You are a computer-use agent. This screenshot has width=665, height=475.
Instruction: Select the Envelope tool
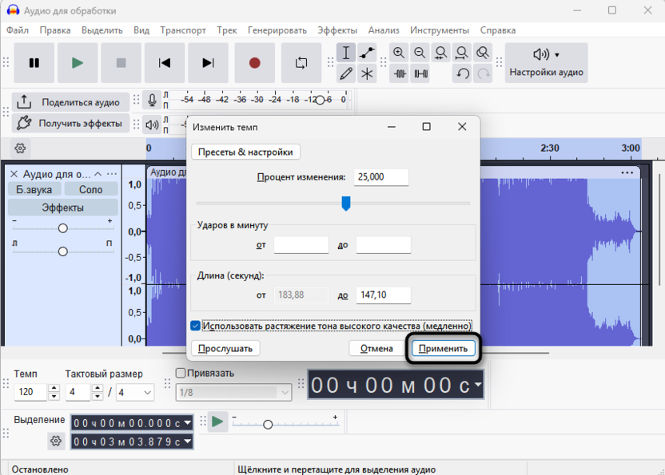pos(367,53)
